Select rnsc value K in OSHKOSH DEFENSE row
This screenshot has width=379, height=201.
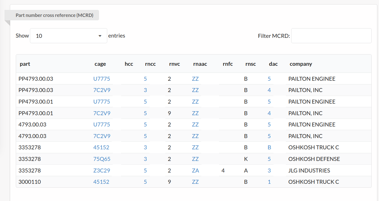[246, 159]
